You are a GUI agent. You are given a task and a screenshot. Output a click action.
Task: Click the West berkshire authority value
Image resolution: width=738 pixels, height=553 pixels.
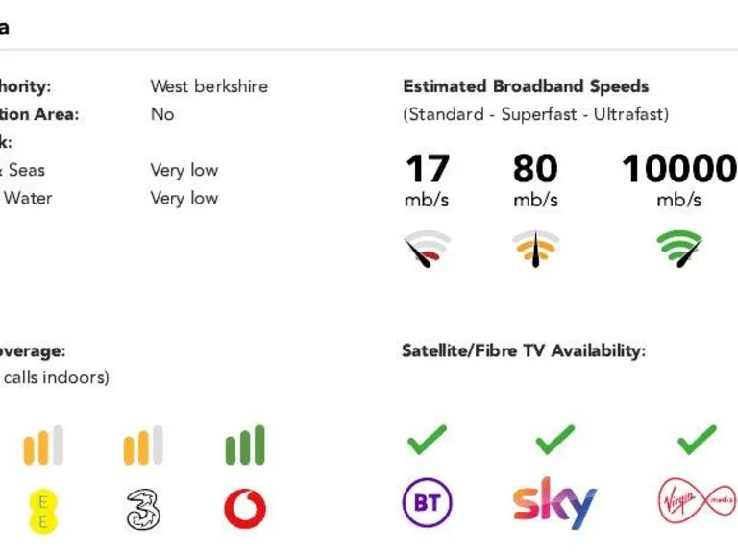[x=209, y=86]
